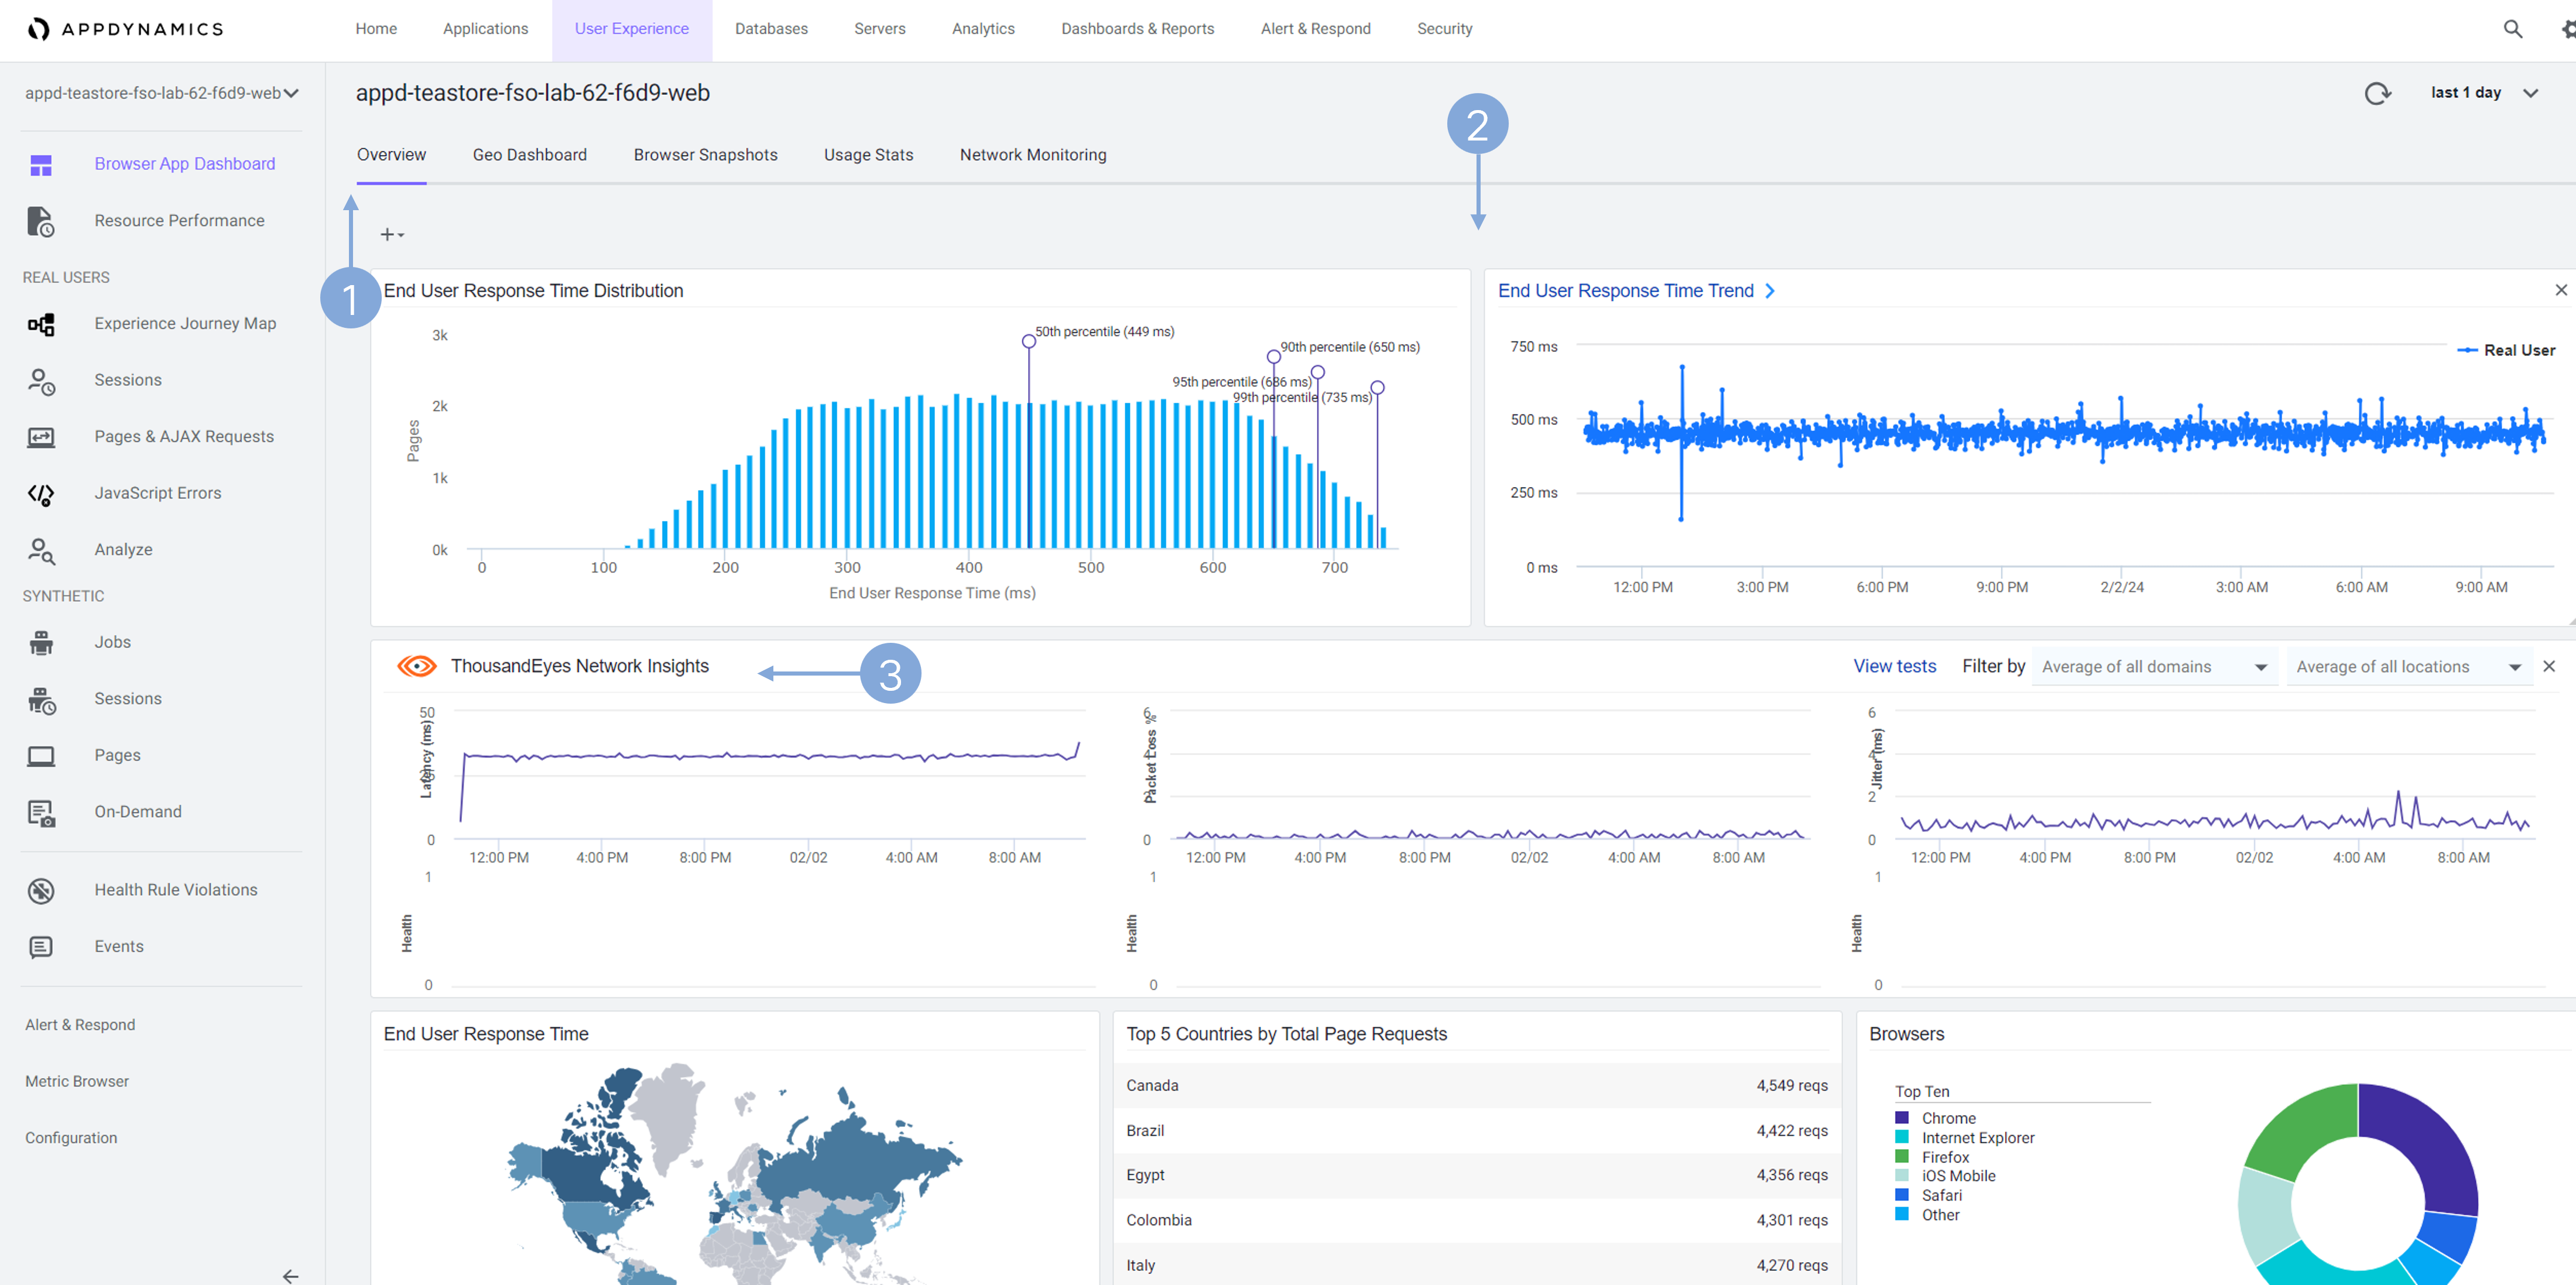Viewport: 2576px width, 1285px height.
Task: Toggle the Firefox entry in the Browsers legend
Action: (x=1944, y=1157)
